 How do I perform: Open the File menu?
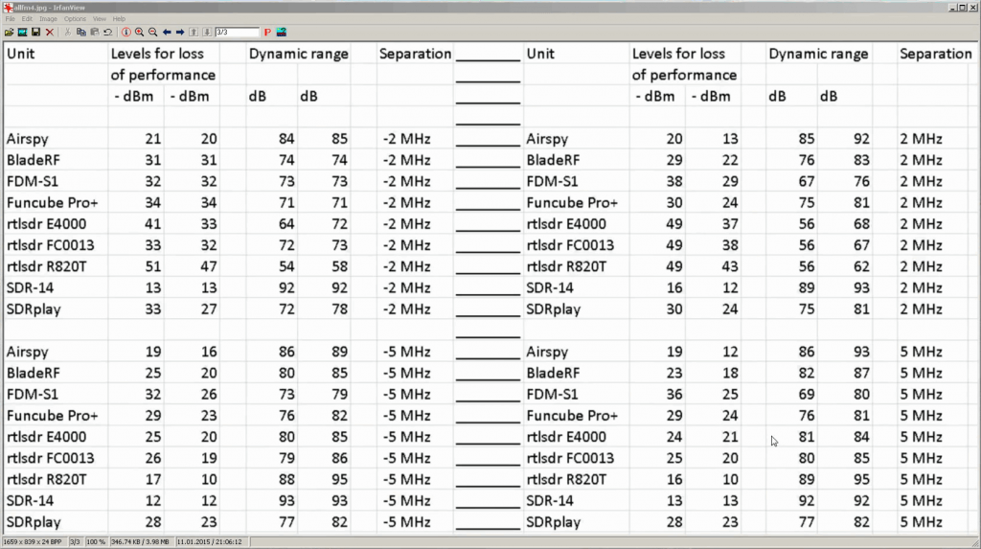click(x=10, y=19)
